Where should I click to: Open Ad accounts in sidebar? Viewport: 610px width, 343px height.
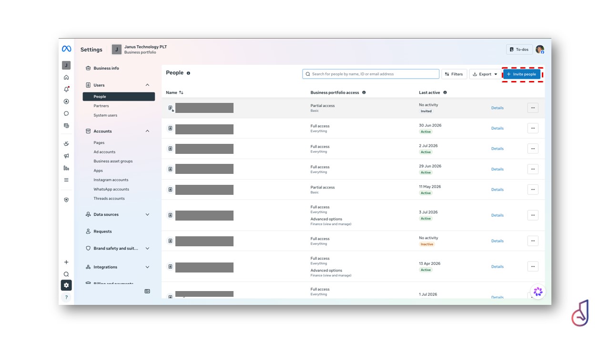pyautogui.click(x=104, y=152)
